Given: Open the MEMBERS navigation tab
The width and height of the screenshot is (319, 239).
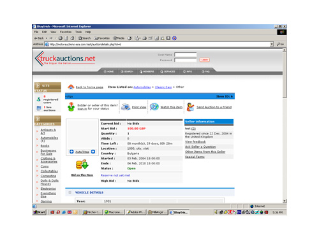Looking at the screenshot, I should (x=147, y=71).
